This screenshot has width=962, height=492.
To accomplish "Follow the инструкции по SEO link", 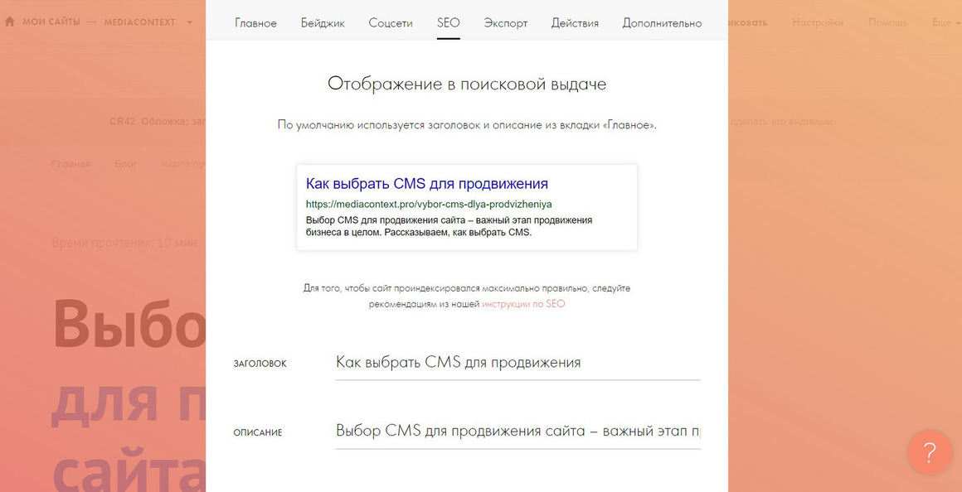I will (x=523, y=304).
